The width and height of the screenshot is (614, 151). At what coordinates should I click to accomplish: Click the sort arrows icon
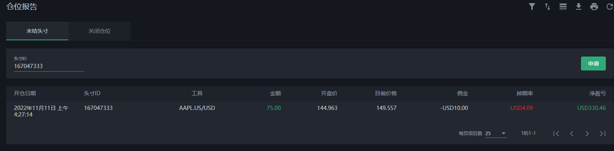548,7
